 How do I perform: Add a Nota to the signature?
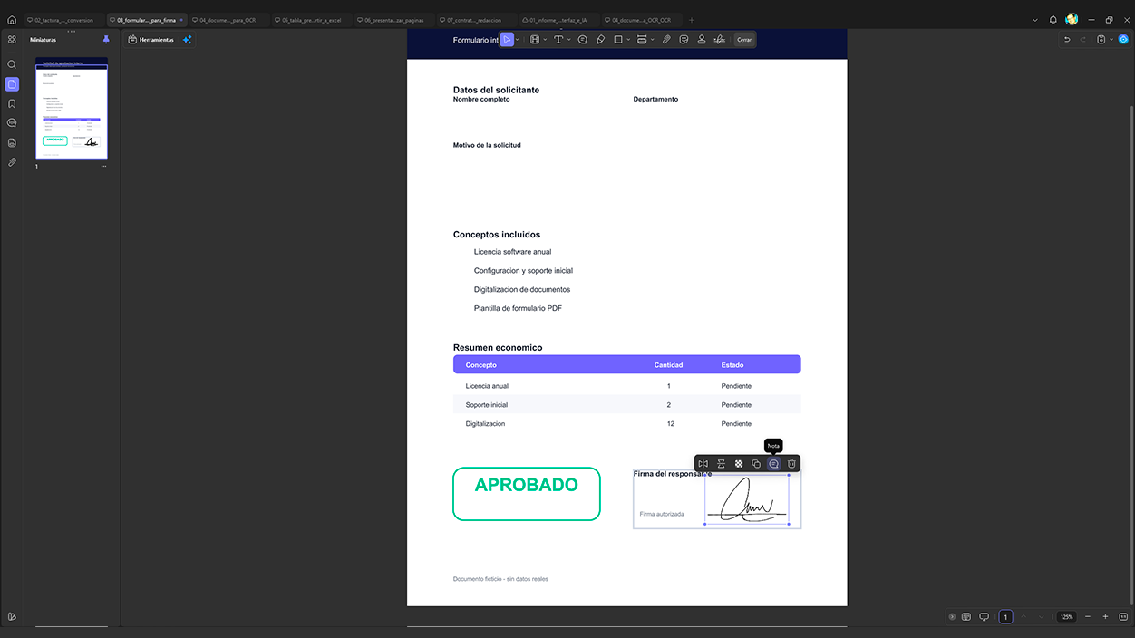(773, 464)
